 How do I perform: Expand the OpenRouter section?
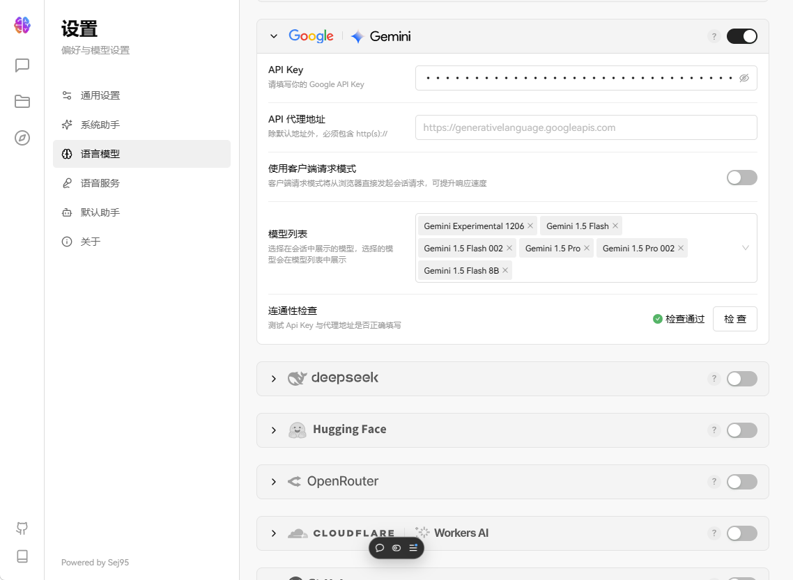274,482
